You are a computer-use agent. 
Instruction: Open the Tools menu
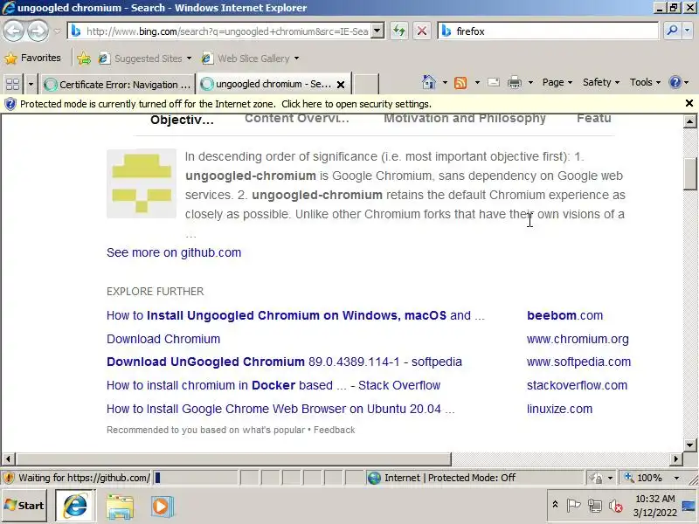pos(645,82)
